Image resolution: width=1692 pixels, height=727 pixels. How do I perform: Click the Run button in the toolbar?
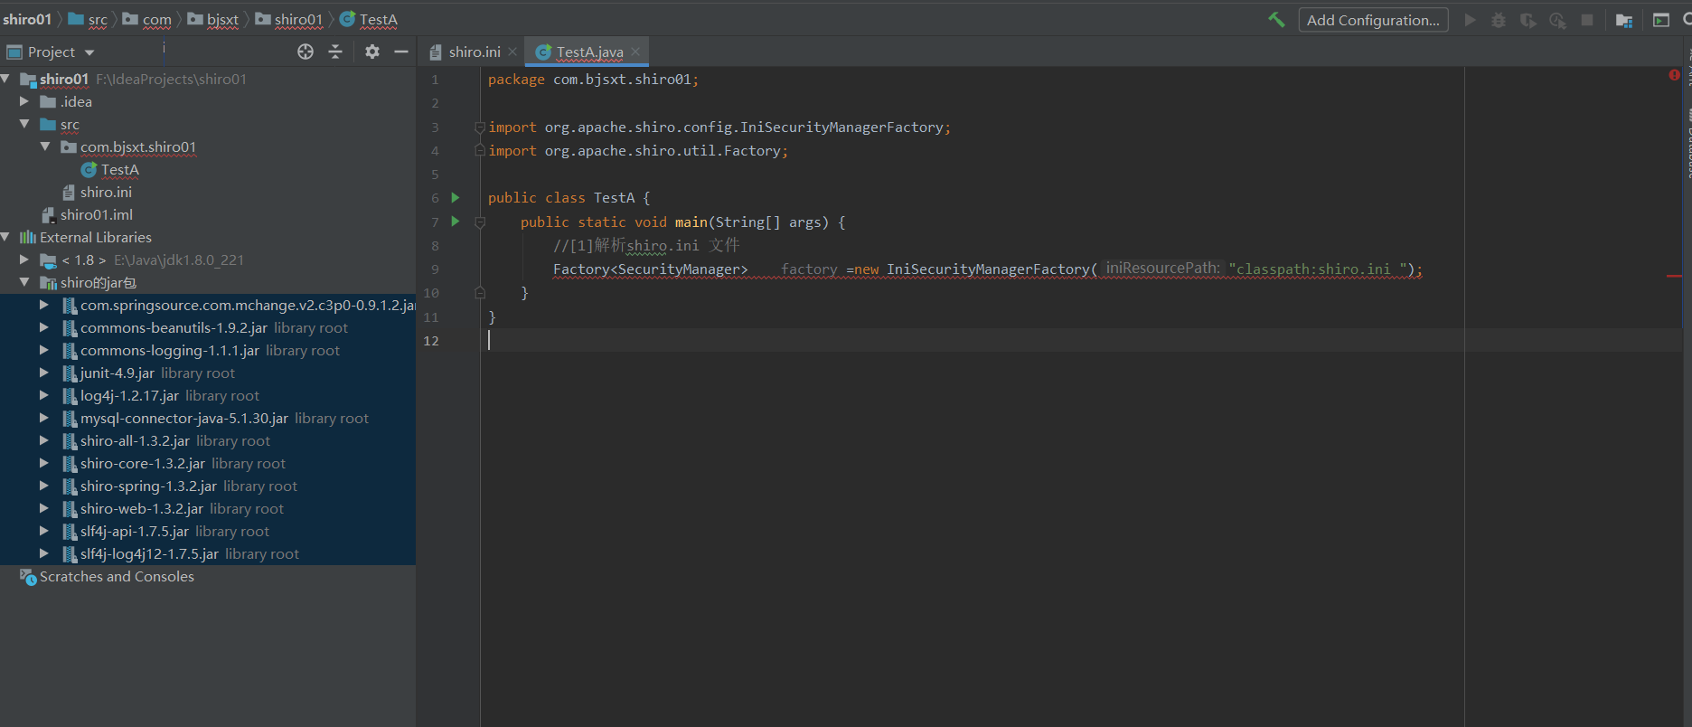(1471, 20)
